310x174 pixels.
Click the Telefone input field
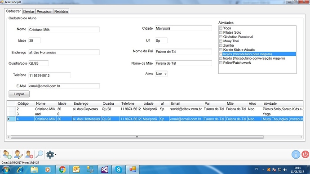tap(49, 76)
